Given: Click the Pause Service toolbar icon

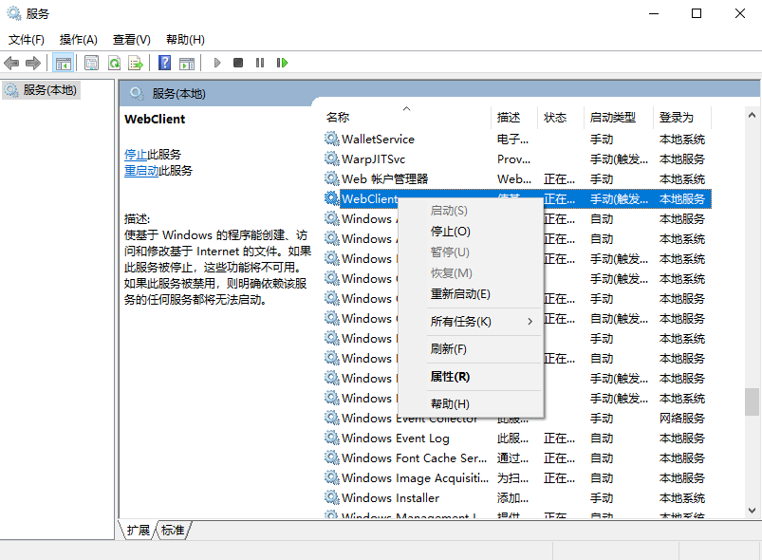Looking at the screenshot, I should tap(260, 63).
